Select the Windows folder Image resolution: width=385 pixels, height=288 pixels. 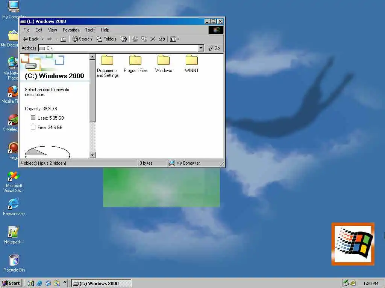tap(164, 64)
